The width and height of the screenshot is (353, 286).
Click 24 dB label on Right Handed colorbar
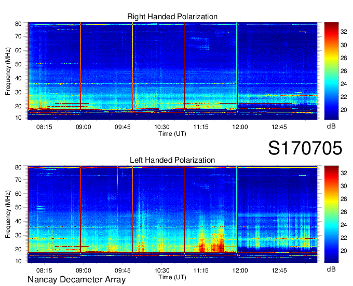(344, 84)
